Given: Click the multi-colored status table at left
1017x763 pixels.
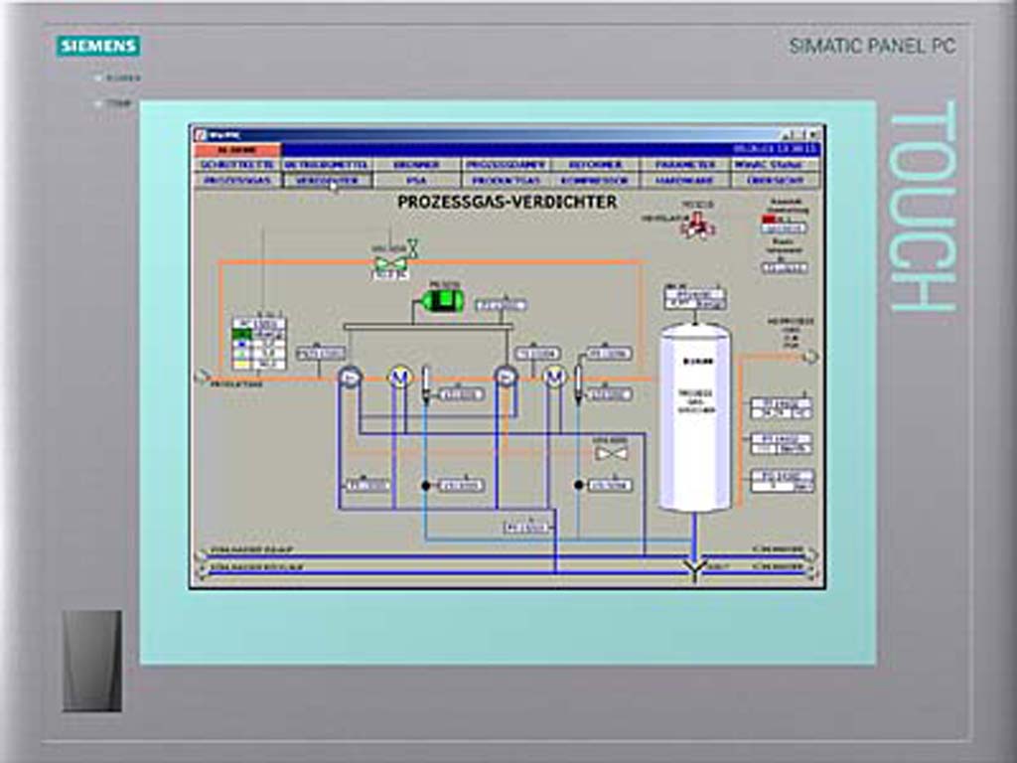Looking at the screenshot, I should pos(259,344).
